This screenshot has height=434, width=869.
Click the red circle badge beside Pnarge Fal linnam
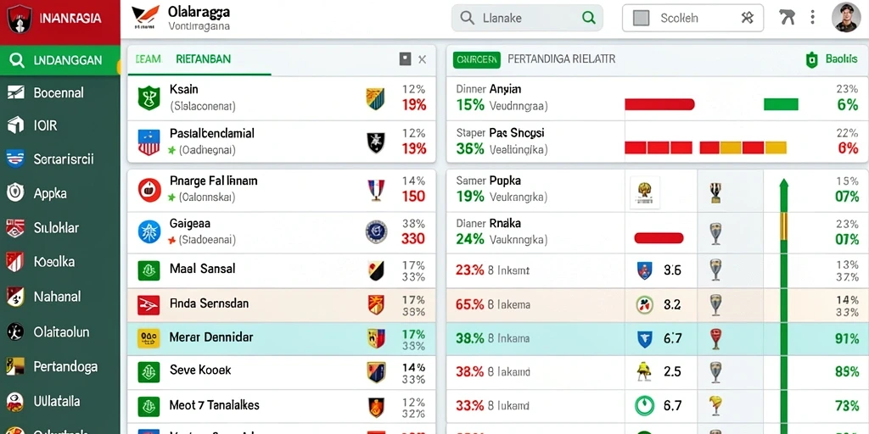pyautogui.click(x=149, y=190)
